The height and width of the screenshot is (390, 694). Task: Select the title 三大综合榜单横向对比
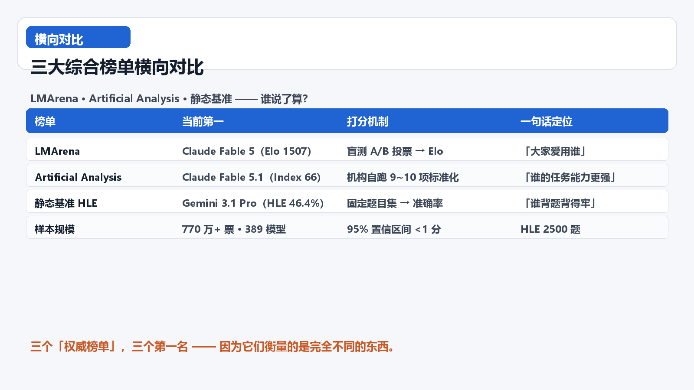(117, 67)
